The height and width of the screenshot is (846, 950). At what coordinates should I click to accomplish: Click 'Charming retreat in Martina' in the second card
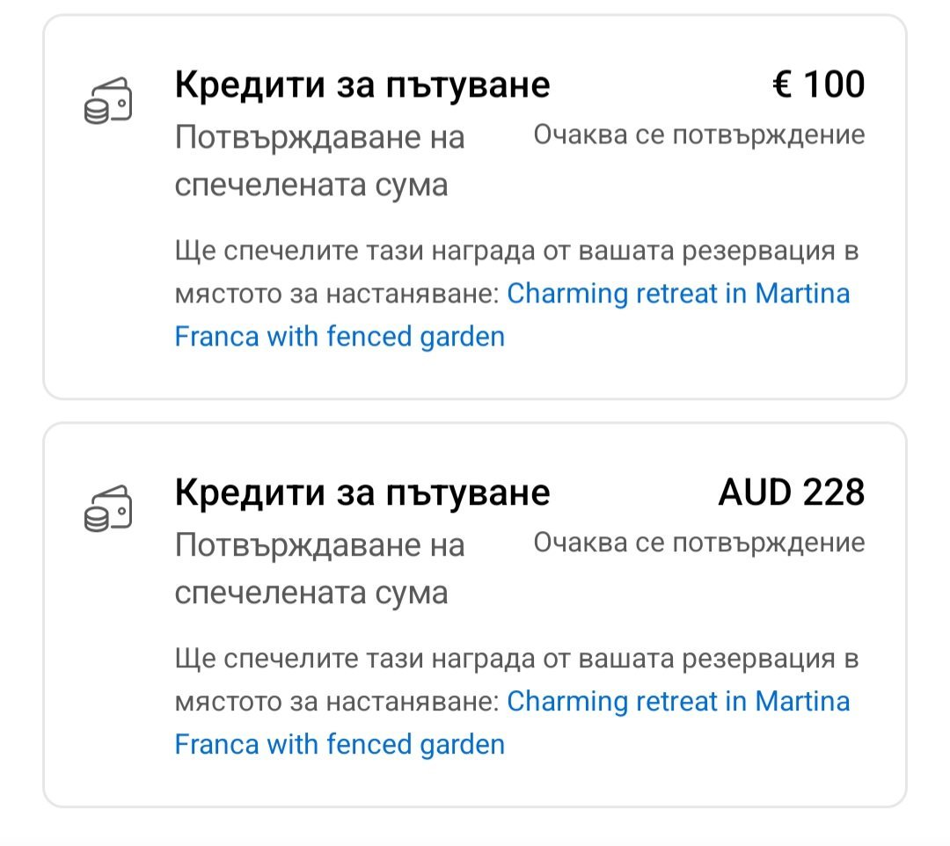[678, 702]
